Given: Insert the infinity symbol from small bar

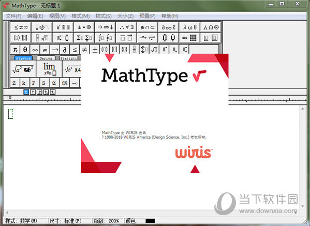Looking at the screenshot, I should [x=35, y=49].
